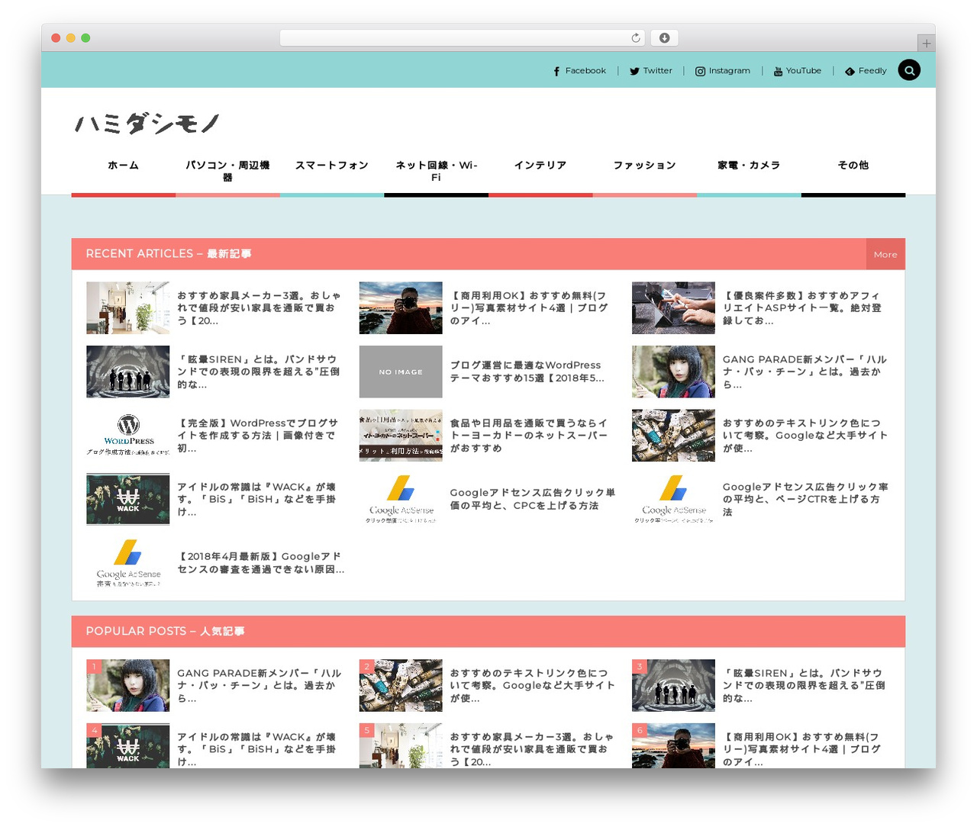Reload the page with refresh icon
Image resolution: width=977 pixels, height=827 pixels.
coord(636,38)
